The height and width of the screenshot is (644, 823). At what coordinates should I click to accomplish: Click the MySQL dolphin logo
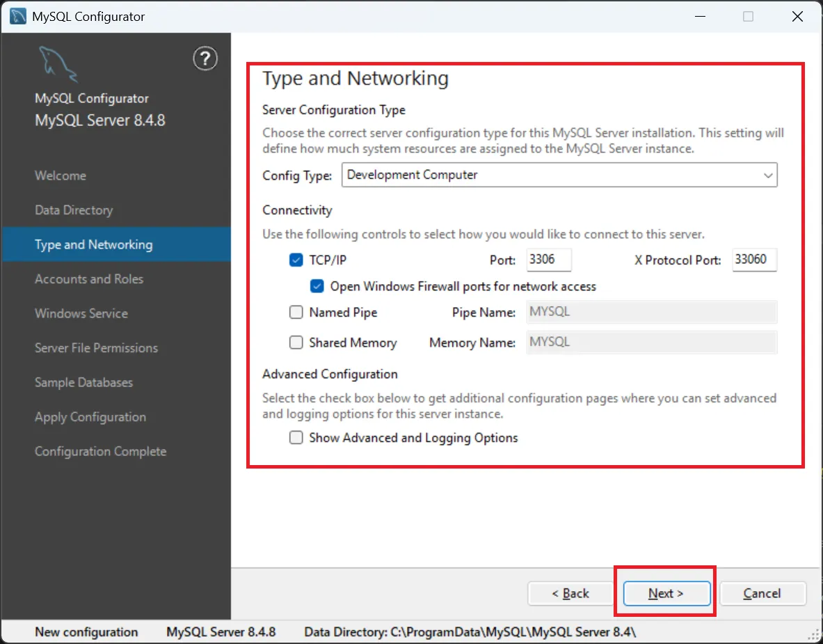coord(58,65)
